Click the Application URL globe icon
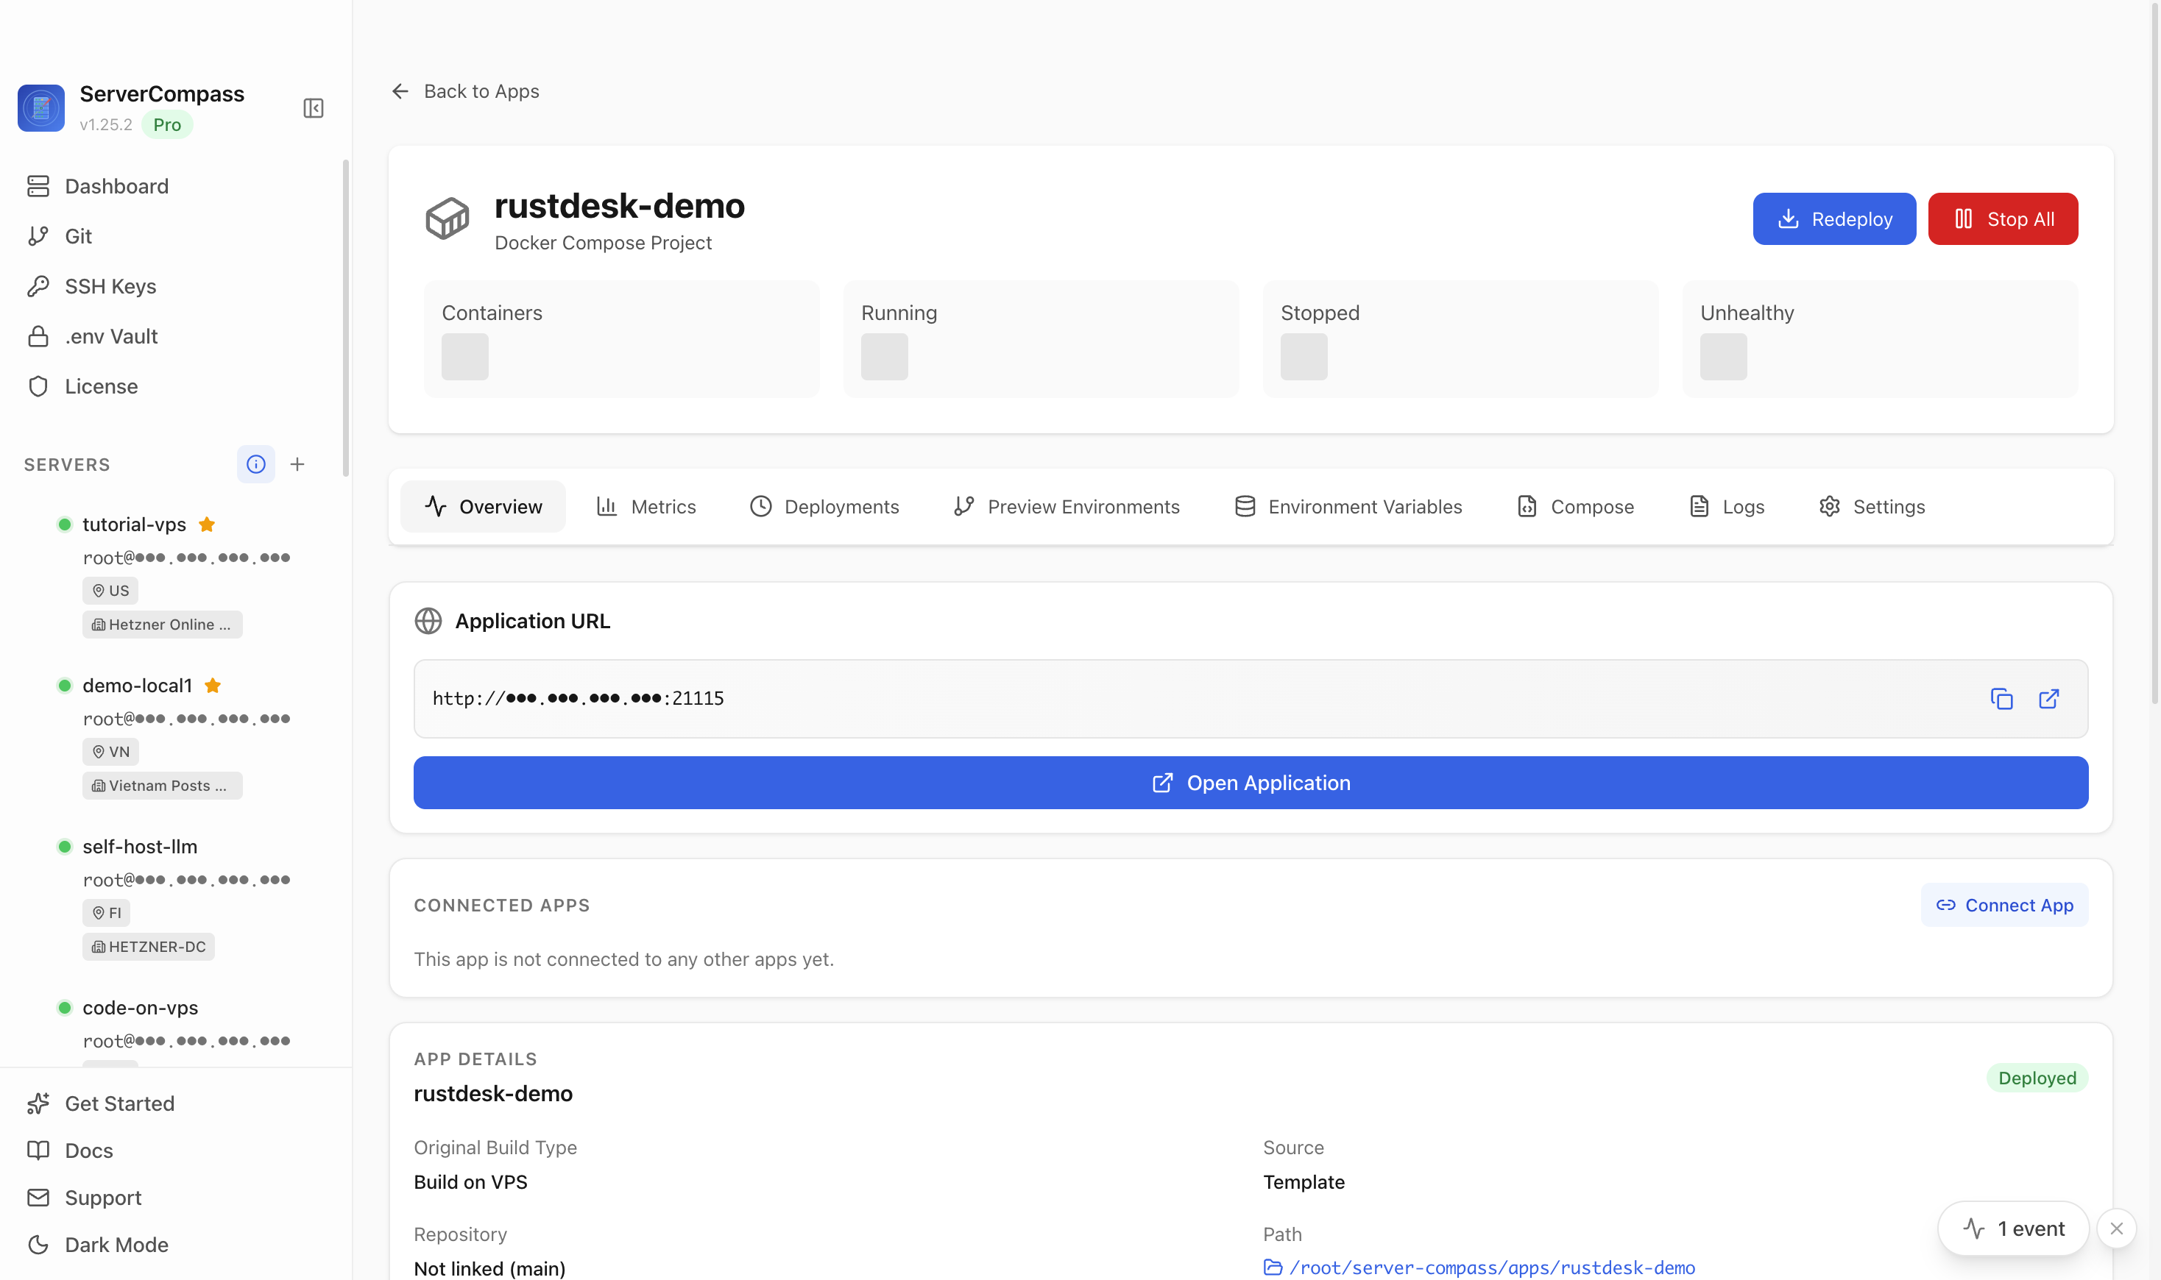 [x=428, y=621]
